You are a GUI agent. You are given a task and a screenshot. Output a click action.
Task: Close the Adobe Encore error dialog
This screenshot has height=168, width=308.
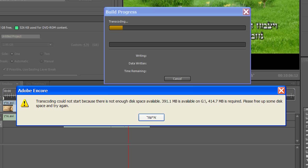pyautogui.click(x=281, y=91)
